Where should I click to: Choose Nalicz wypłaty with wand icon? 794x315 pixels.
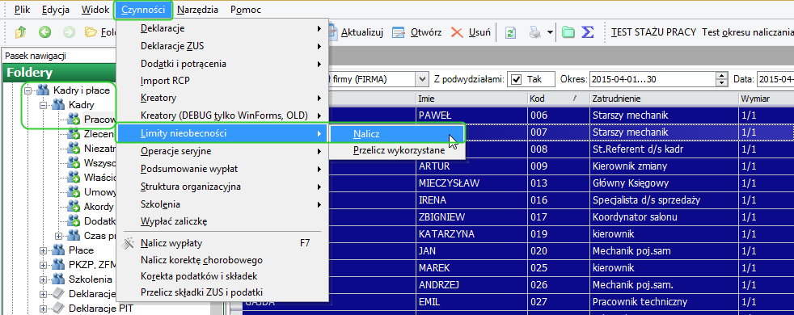pyautogui.click(x=223, y=243)
